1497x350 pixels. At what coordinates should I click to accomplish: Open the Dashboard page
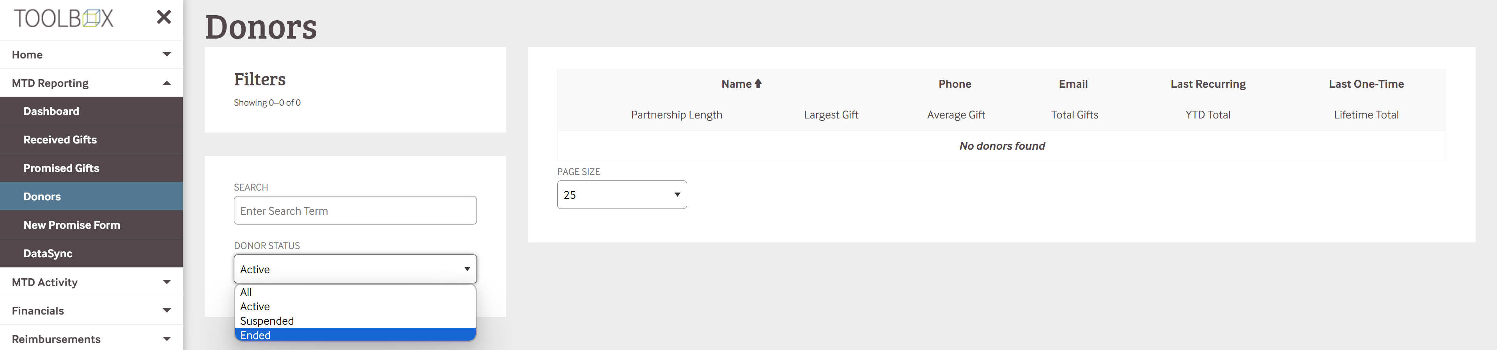click(x=51, y=111)
